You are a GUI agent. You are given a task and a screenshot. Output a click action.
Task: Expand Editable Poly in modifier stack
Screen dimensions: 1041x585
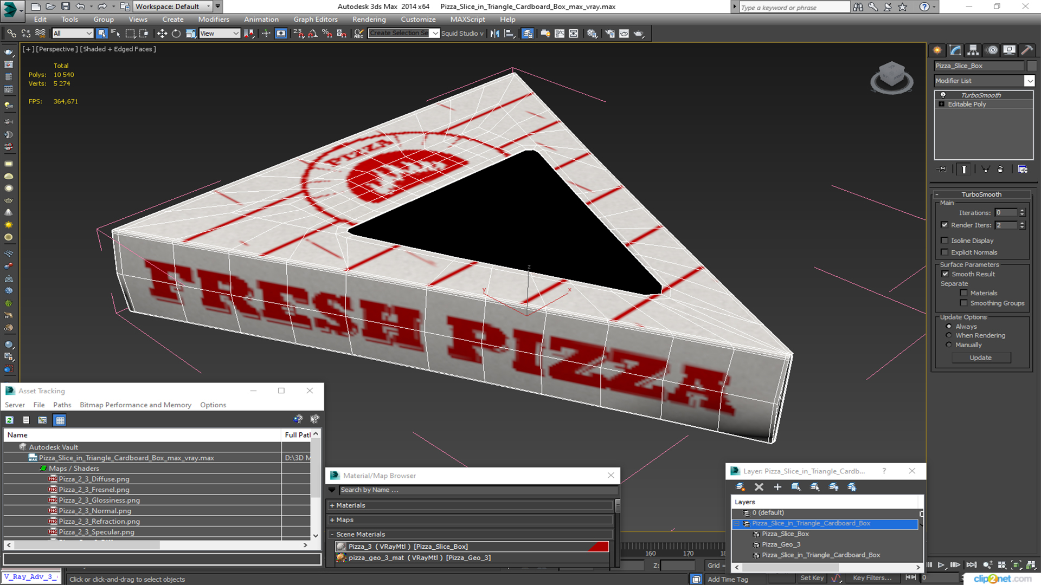pyautogui.click(x=942, y=104)
